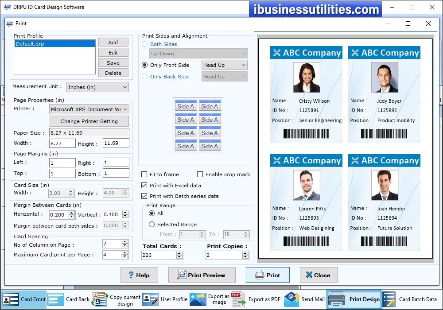443x310 pixels.
Task: Click the Print Preview button
Action: pyautogui.click(x=201, y=275)
